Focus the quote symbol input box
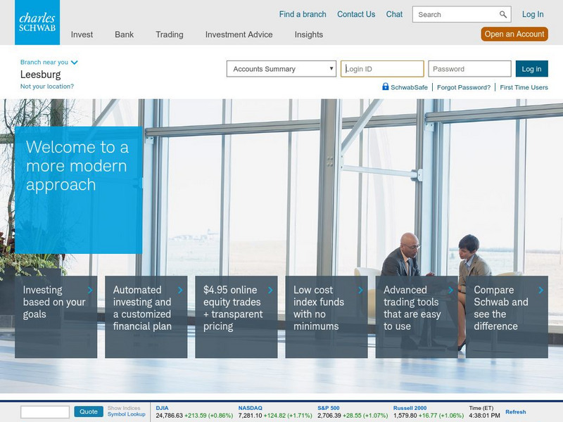563x422 pixels. (x=45, y=412)
